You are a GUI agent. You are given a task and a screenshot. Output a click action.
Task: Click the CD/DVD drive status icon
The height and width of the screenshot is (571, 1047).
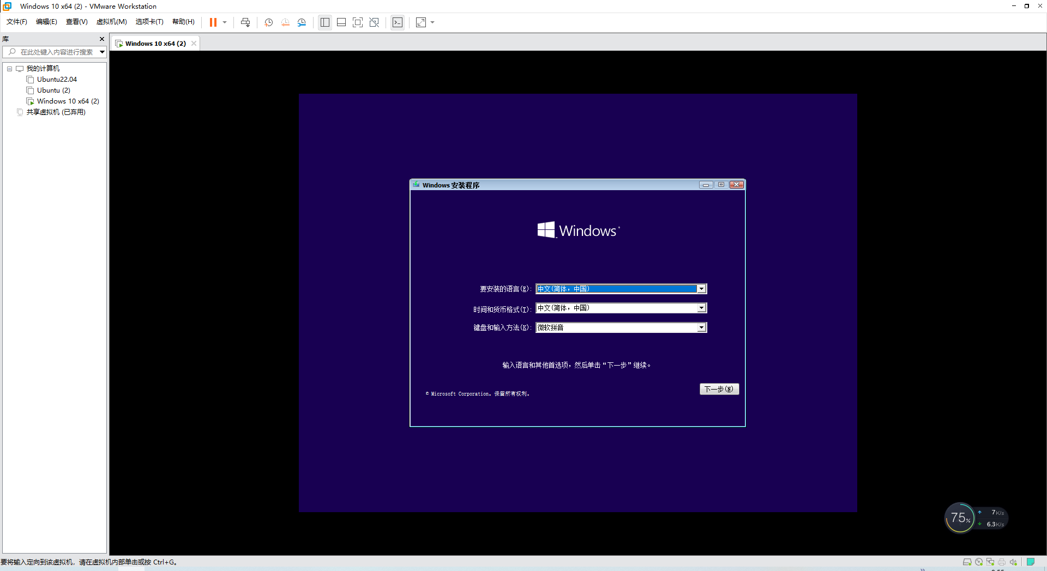coord(979,562)
